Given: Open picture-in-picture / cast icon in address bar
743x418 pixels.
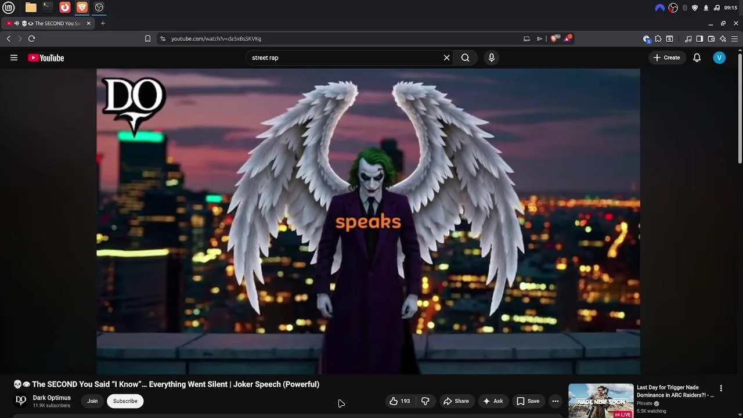Looking at the screenshot, I should click(x=526, y=39).
